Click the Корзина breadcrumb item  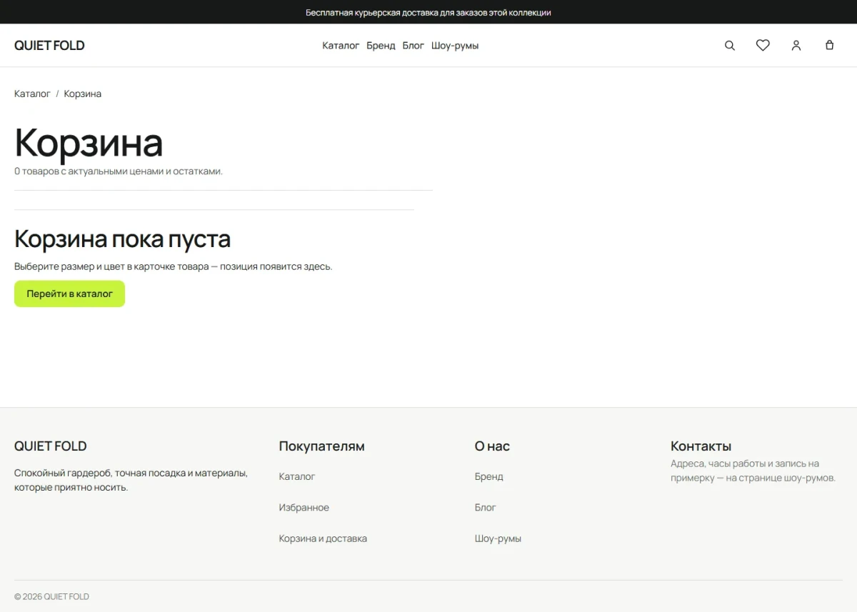83,94
